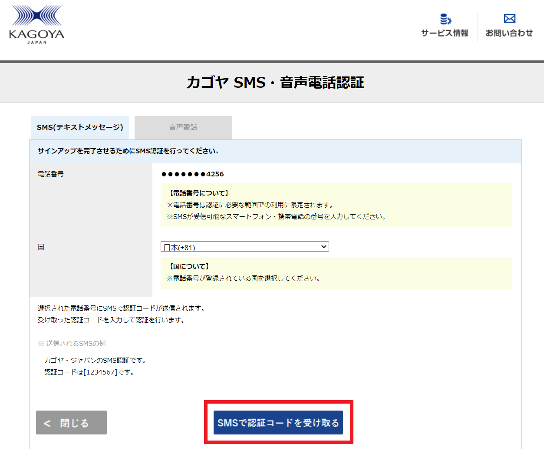Click the サービス情報 text link
This screenshot has width=544, height=474.
coord(445,33)
